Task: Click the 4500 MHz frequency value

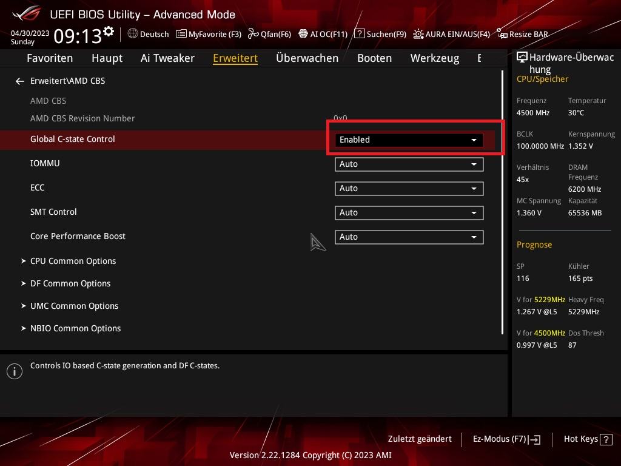Action: point(532,113)
